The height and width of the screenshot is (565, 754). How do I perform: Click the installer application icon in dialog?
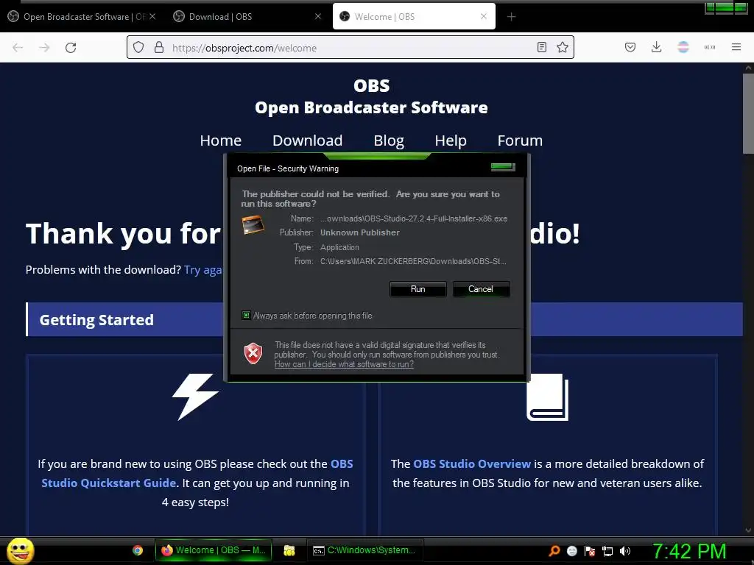(x=253, y=225)
